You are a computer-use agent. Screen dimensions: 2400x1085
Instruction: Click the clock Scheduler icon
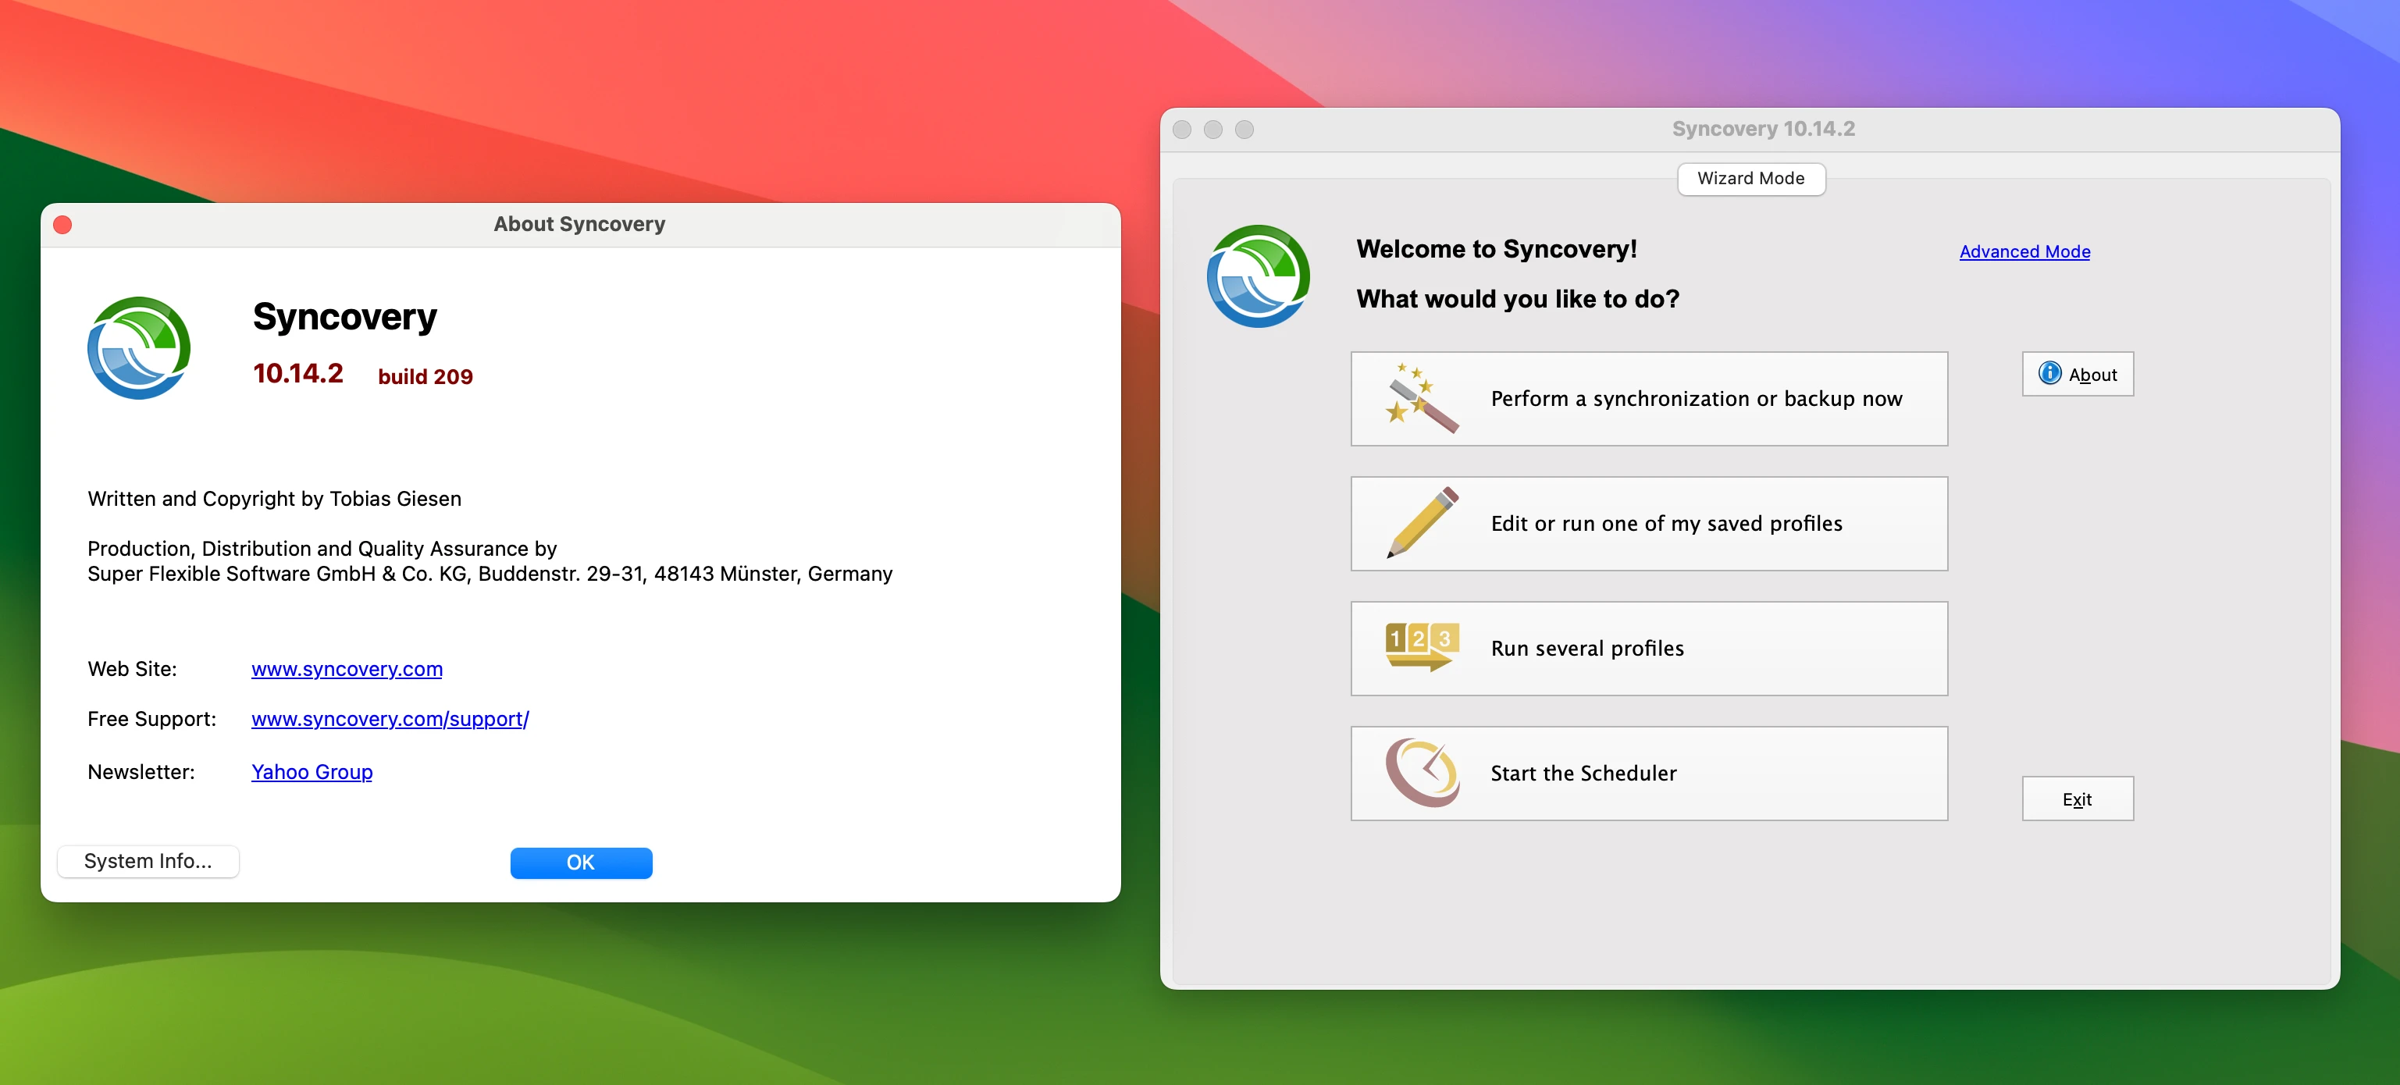point(1422,772)
